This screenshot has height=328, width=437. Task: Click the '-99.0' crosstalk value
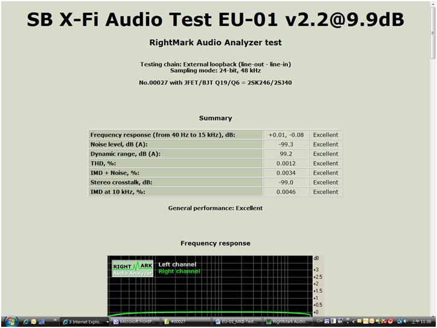(x=286, y=182)
